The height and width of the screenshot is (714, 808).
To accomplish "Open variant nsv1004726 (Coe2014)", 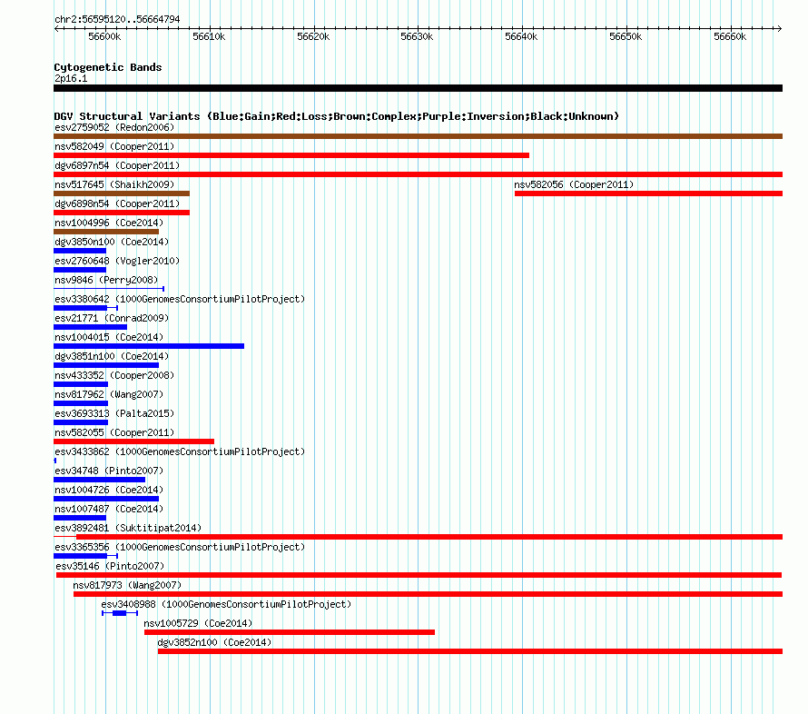I will [x=109, y=490].
